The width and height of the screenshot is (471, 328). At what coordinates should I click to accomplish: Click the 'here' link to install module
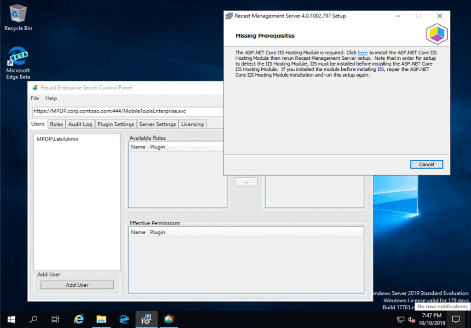(362, 52)
